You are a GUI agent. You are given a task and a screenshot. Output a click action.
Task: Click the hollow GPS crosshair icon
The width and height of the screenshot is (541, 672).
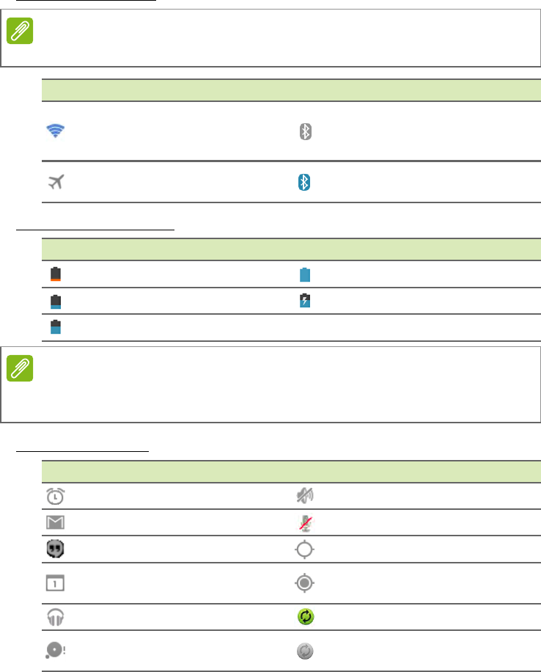306,549
